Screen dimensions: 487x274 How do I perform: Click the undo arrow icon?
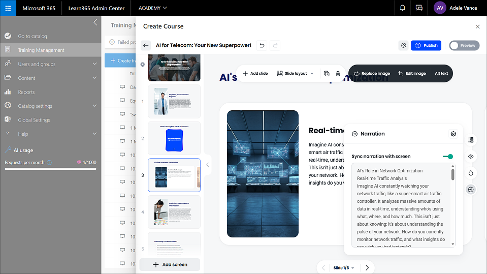(x=262, y=45)
